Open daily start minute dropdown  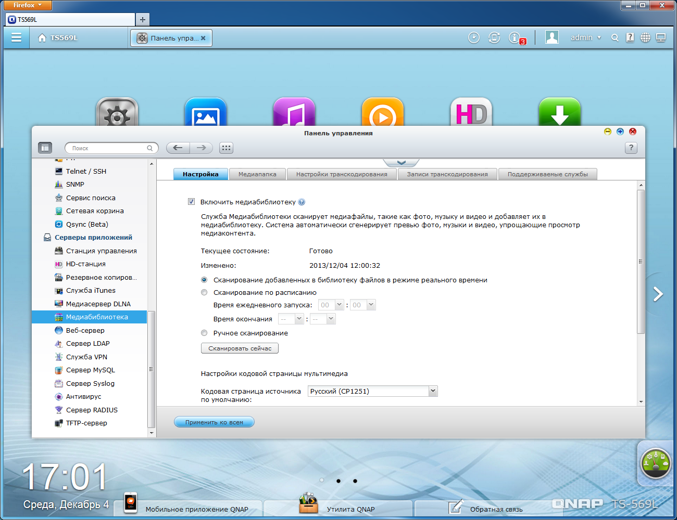pos(363,305)
